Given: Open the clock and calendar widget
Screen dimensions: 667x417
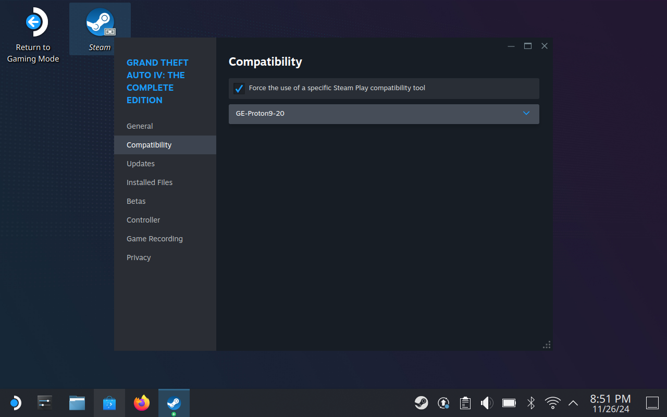Looking at the screenshot, I should coord(610,403).
